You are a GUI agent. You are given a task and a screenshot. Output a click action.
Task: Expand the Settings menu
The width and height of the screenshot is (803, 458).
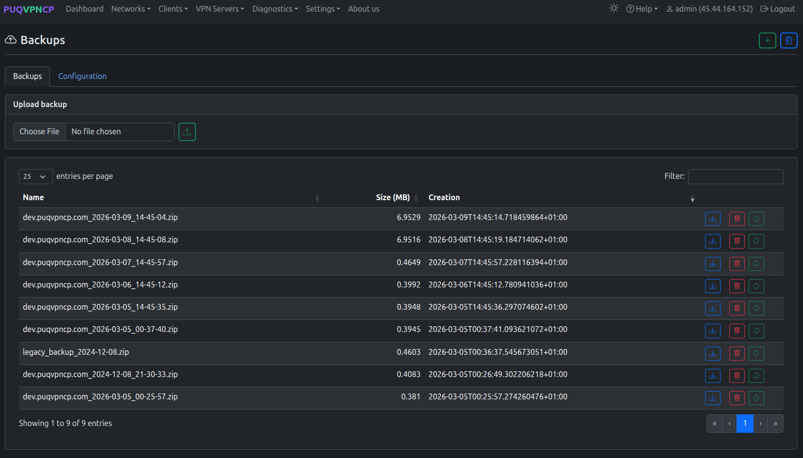(322, 9)
